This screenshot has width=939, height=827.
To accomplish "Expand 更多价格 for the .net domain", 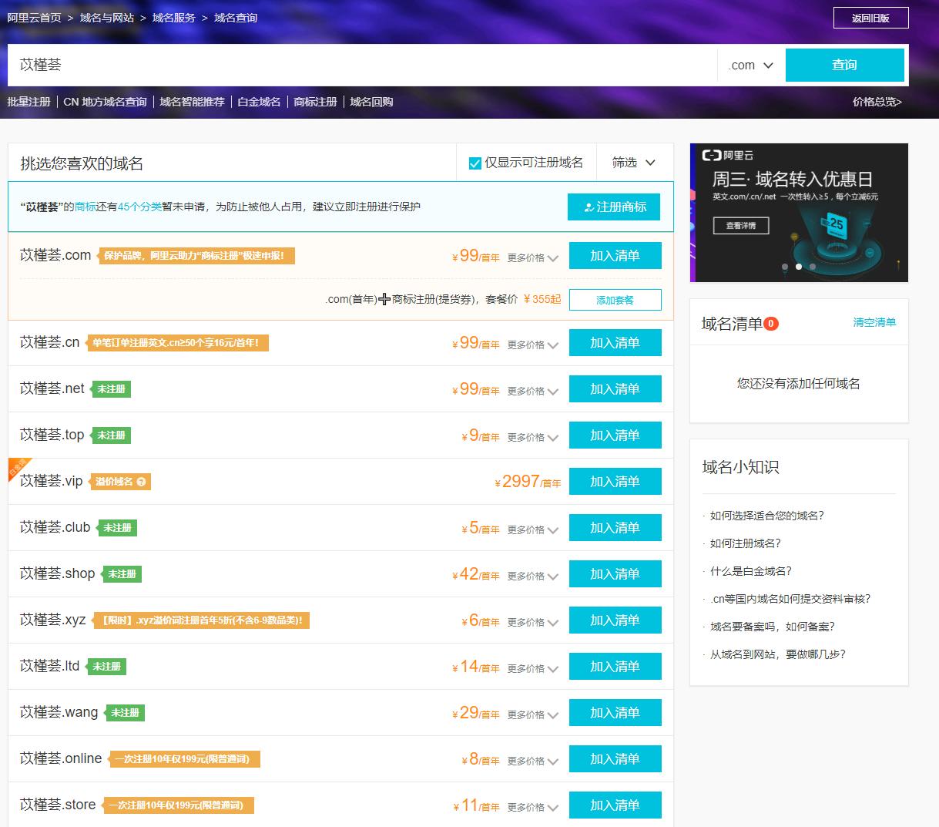I will coord(532,392).
